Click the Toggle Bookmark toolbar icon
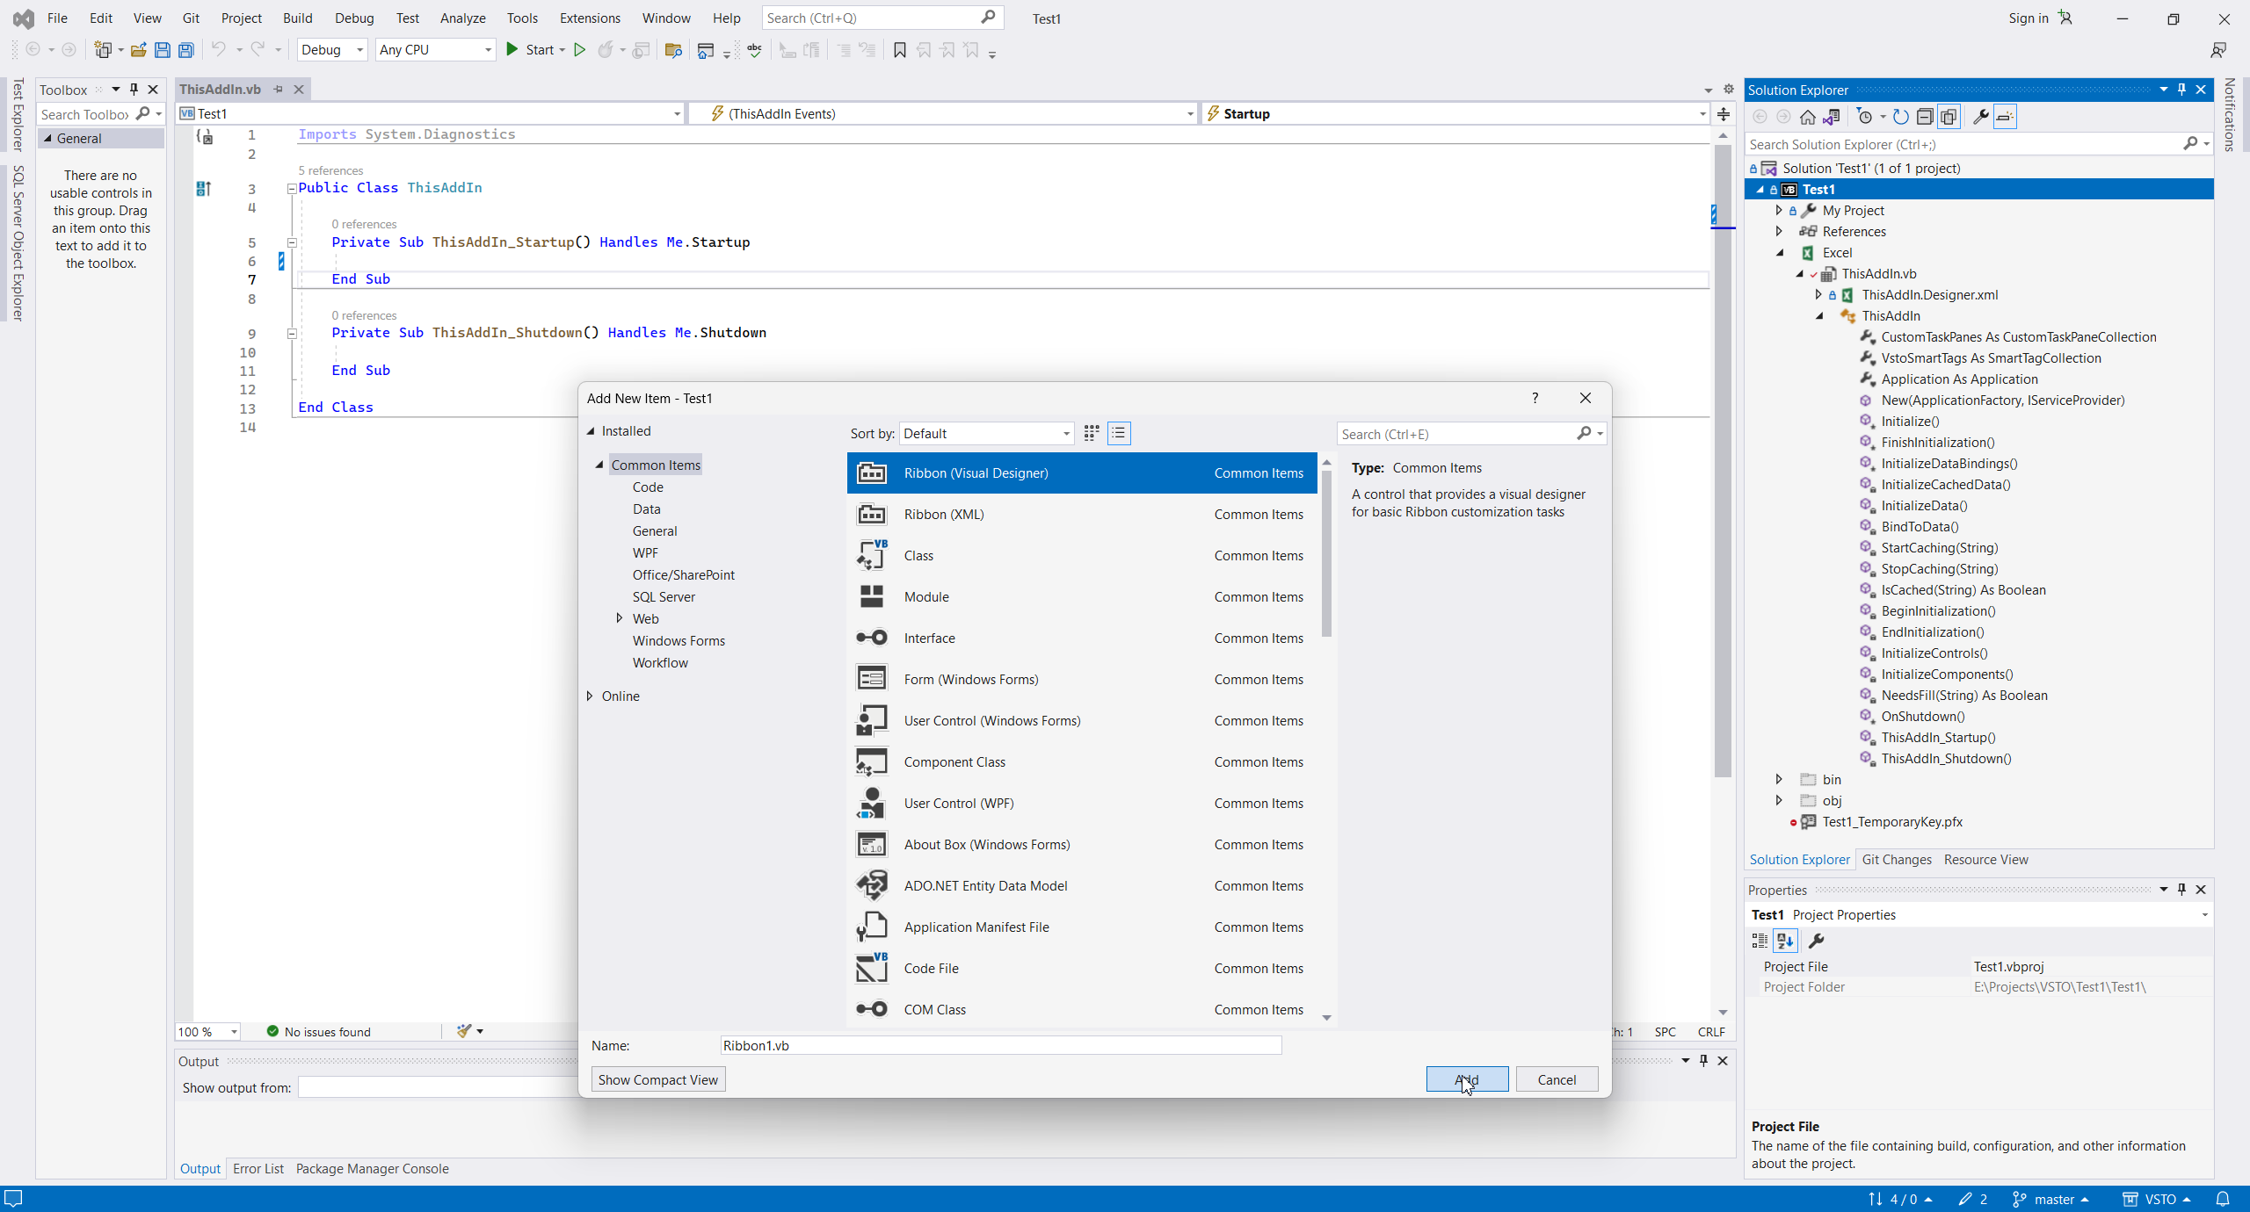 899,50
